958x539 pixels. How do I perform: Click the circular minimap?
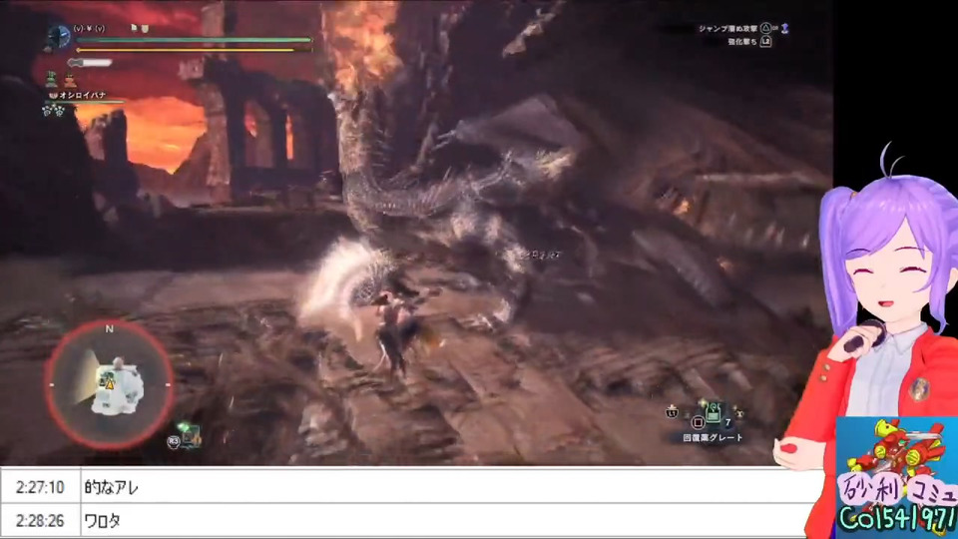pyautogui.click(x=110, y=385)
